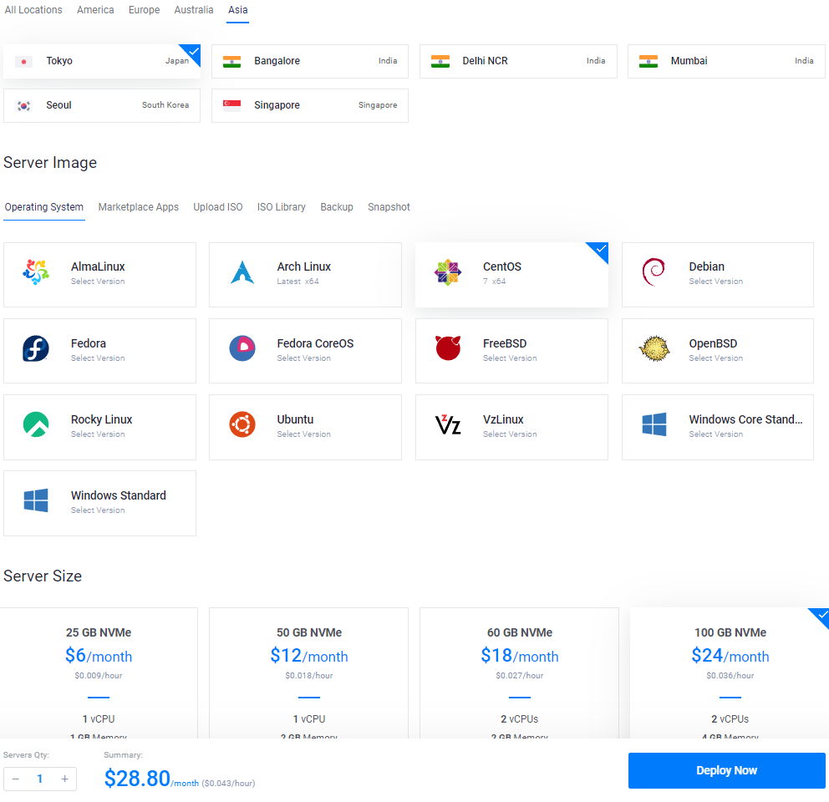Viewport: 829px width, 802px height.
Task: Open OpenBSD Select Version dropdown
Action: click(x=716, y=358)
